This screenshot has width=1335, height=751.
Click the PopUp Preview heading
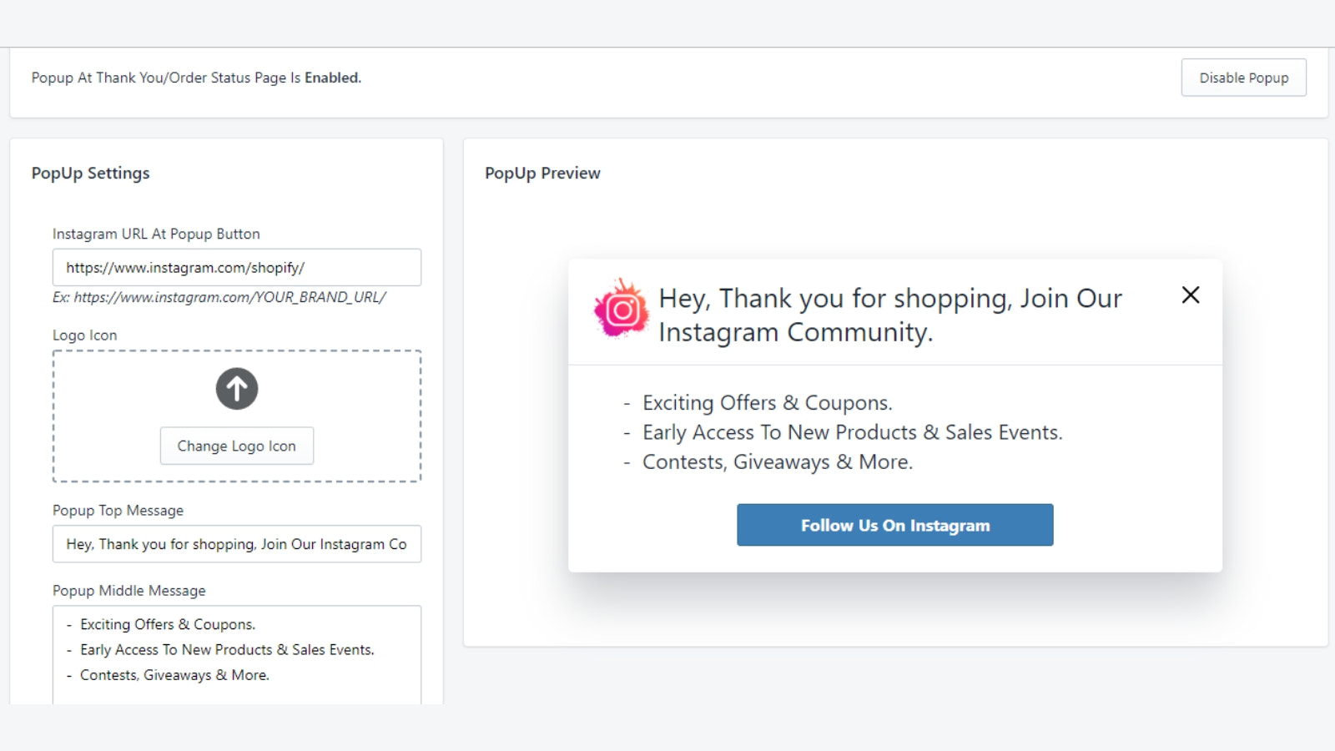542,173
